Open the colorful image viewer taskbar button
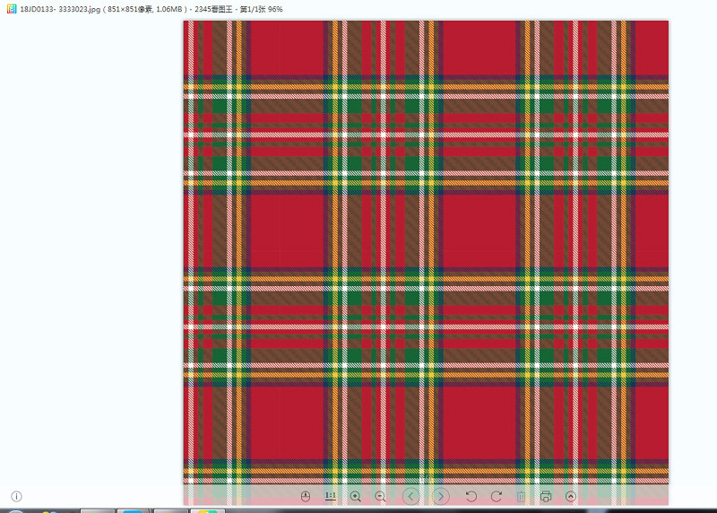 (x=208, y=510)
